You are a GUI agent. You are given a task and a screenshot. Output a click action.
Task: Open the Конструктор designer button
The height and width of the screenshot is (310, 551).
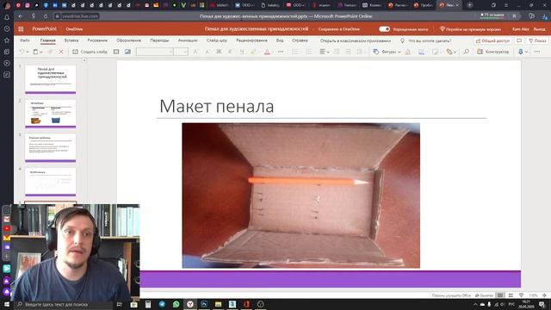[493, 52]
